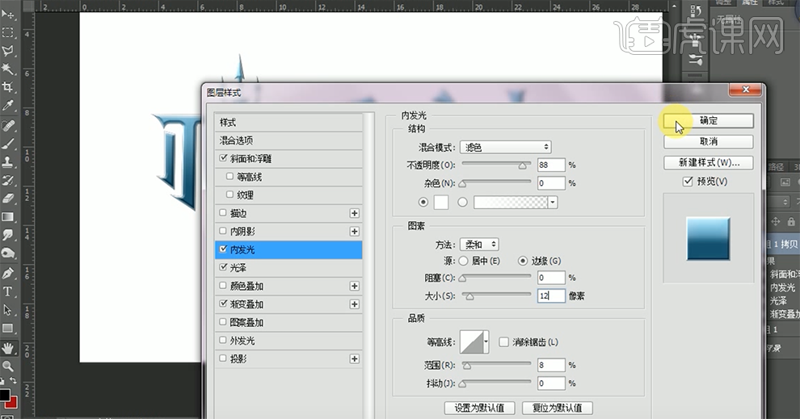800x419 pixels.
Task: Open the 渐变叠加 settings entry
Action: [x=288, y=304]
